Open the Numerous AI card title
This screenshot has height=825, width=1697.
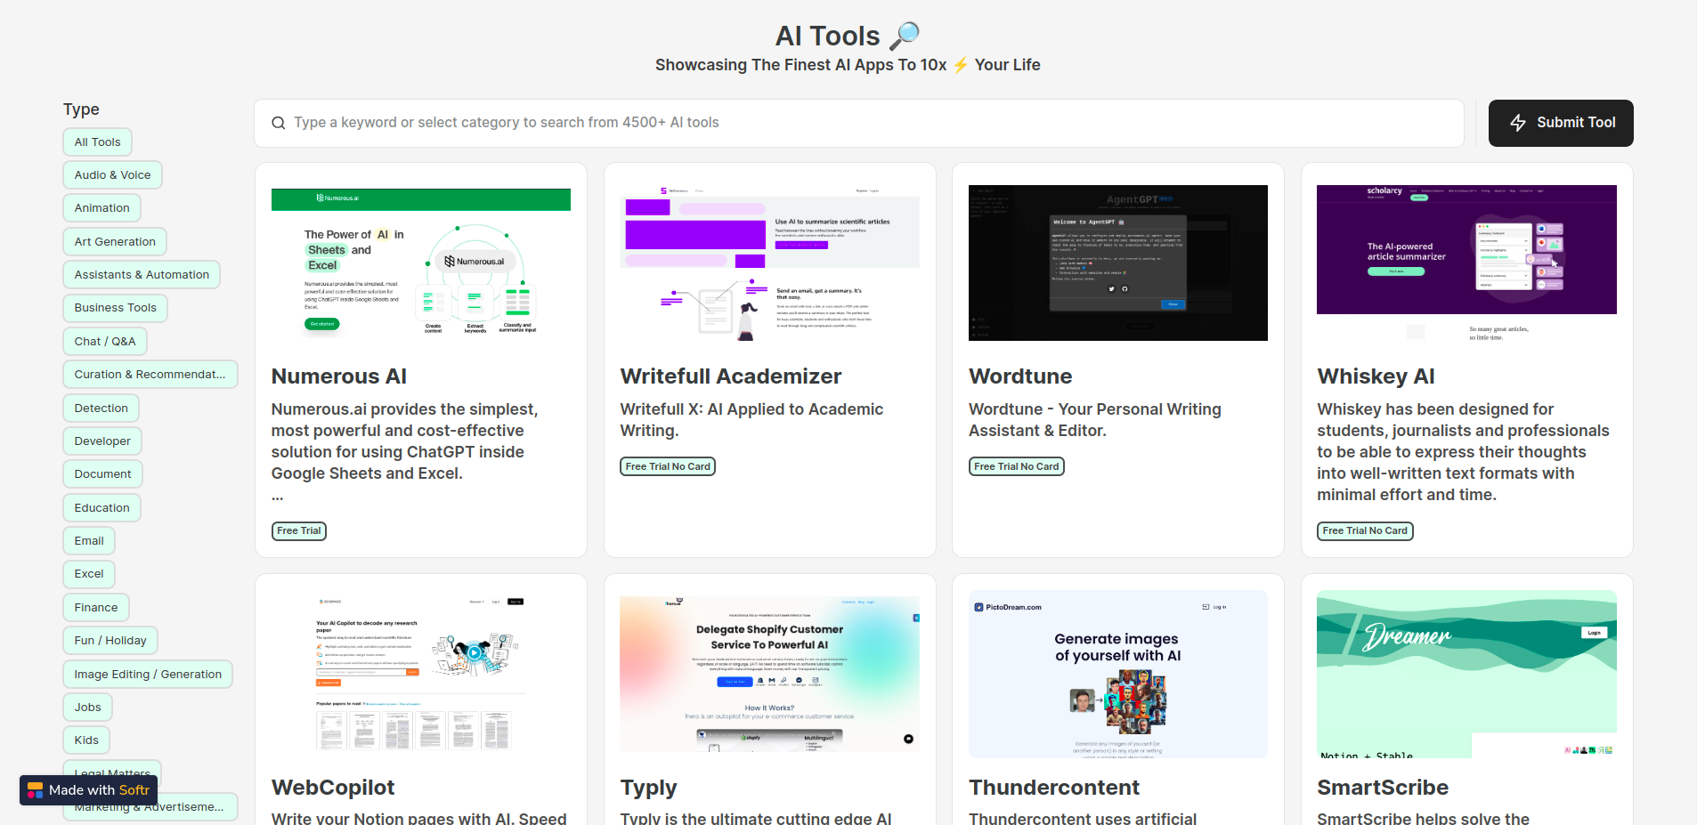tap(339, 376)
